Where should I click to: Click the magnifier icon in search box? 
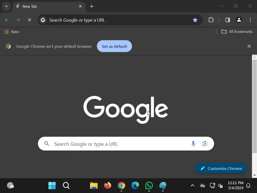click(47, 144)
